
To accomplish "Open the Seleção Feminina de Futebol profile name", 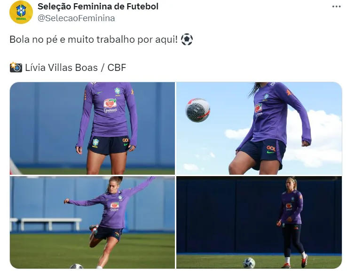I will coord(98,7).
